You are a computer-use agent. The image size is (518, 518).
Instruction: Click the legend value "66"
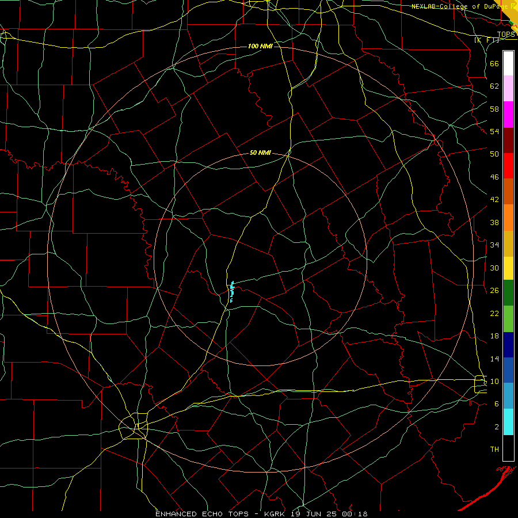pyautogui.click(x=494, y=63)
